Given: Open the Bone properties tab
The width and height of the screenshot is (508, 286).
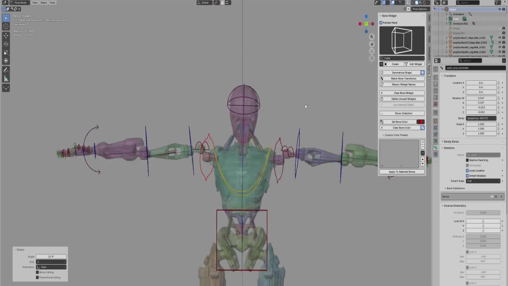Looking at the screenshot, I should [x=435, y=148].
